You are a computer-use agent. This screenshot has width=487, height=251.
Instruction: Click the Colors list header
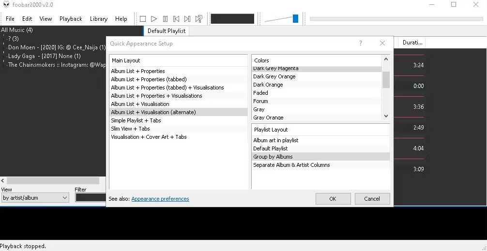[317, 60]
